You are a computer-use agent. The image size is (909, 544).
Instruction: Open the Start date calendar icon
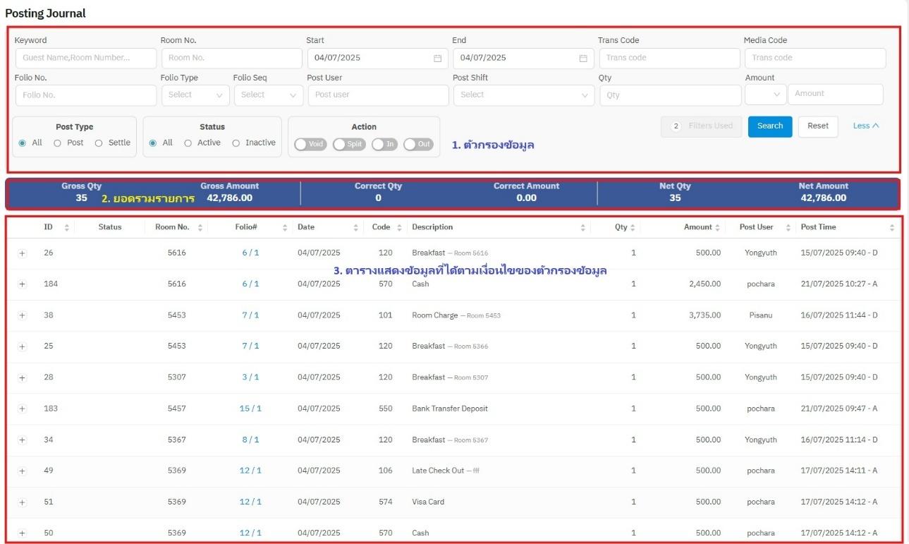coord(437,59)
